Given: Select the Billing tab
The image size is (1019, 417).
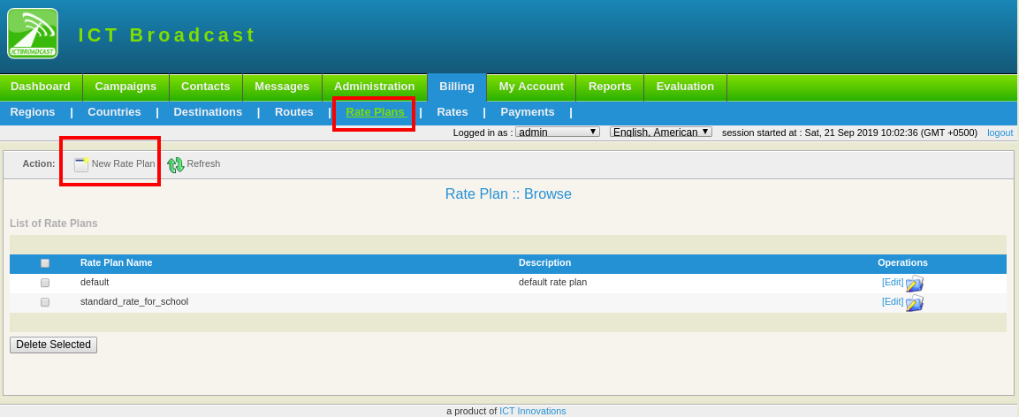Looking at the screenshot, I should (x=457, y=87).
